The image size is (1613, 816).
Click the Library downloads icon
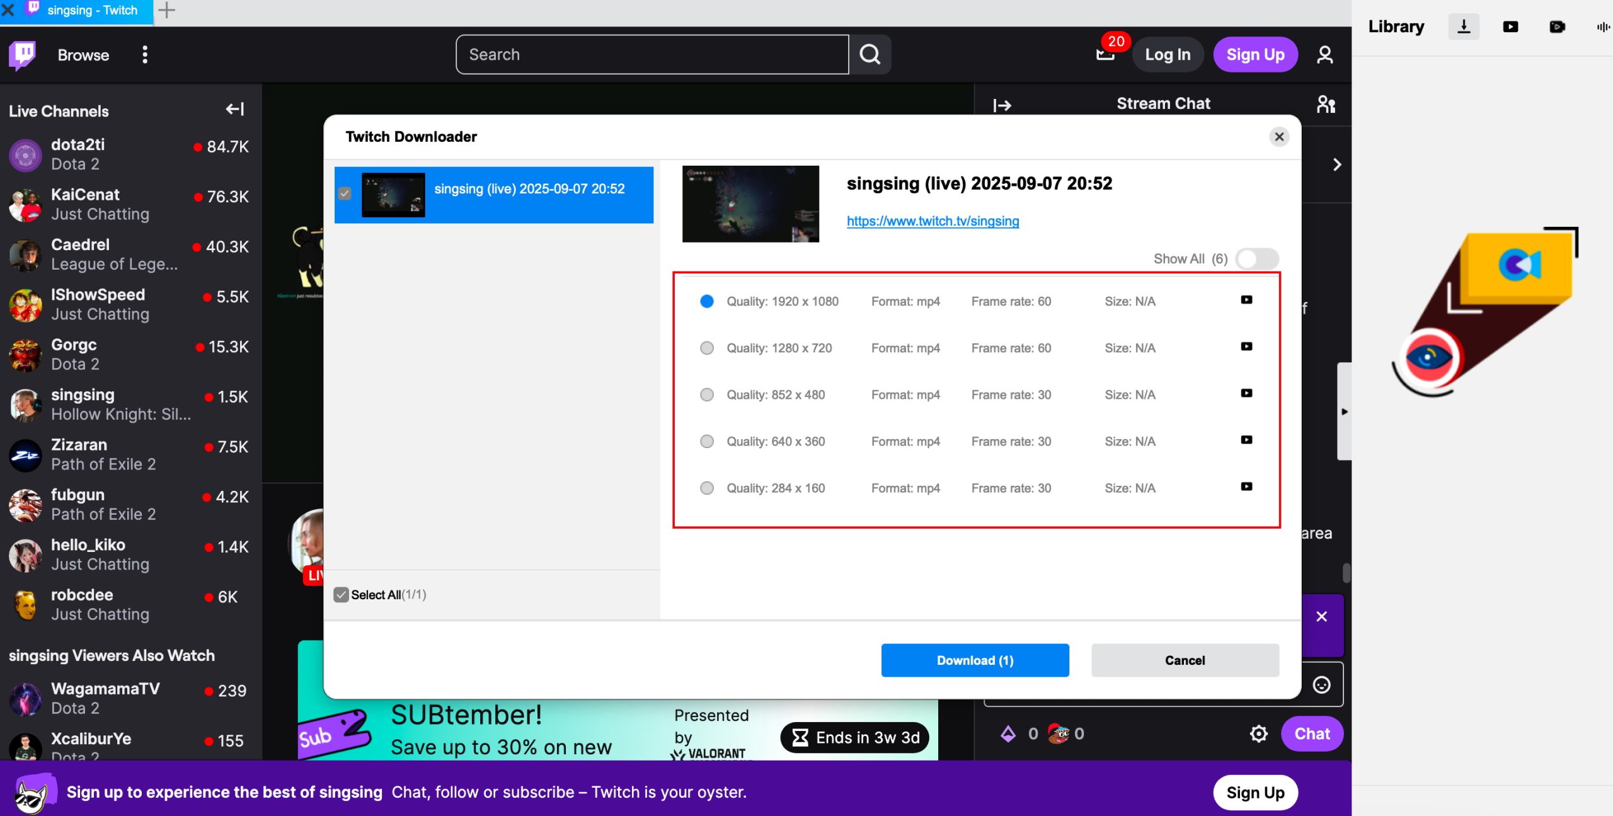[1464, 26]
